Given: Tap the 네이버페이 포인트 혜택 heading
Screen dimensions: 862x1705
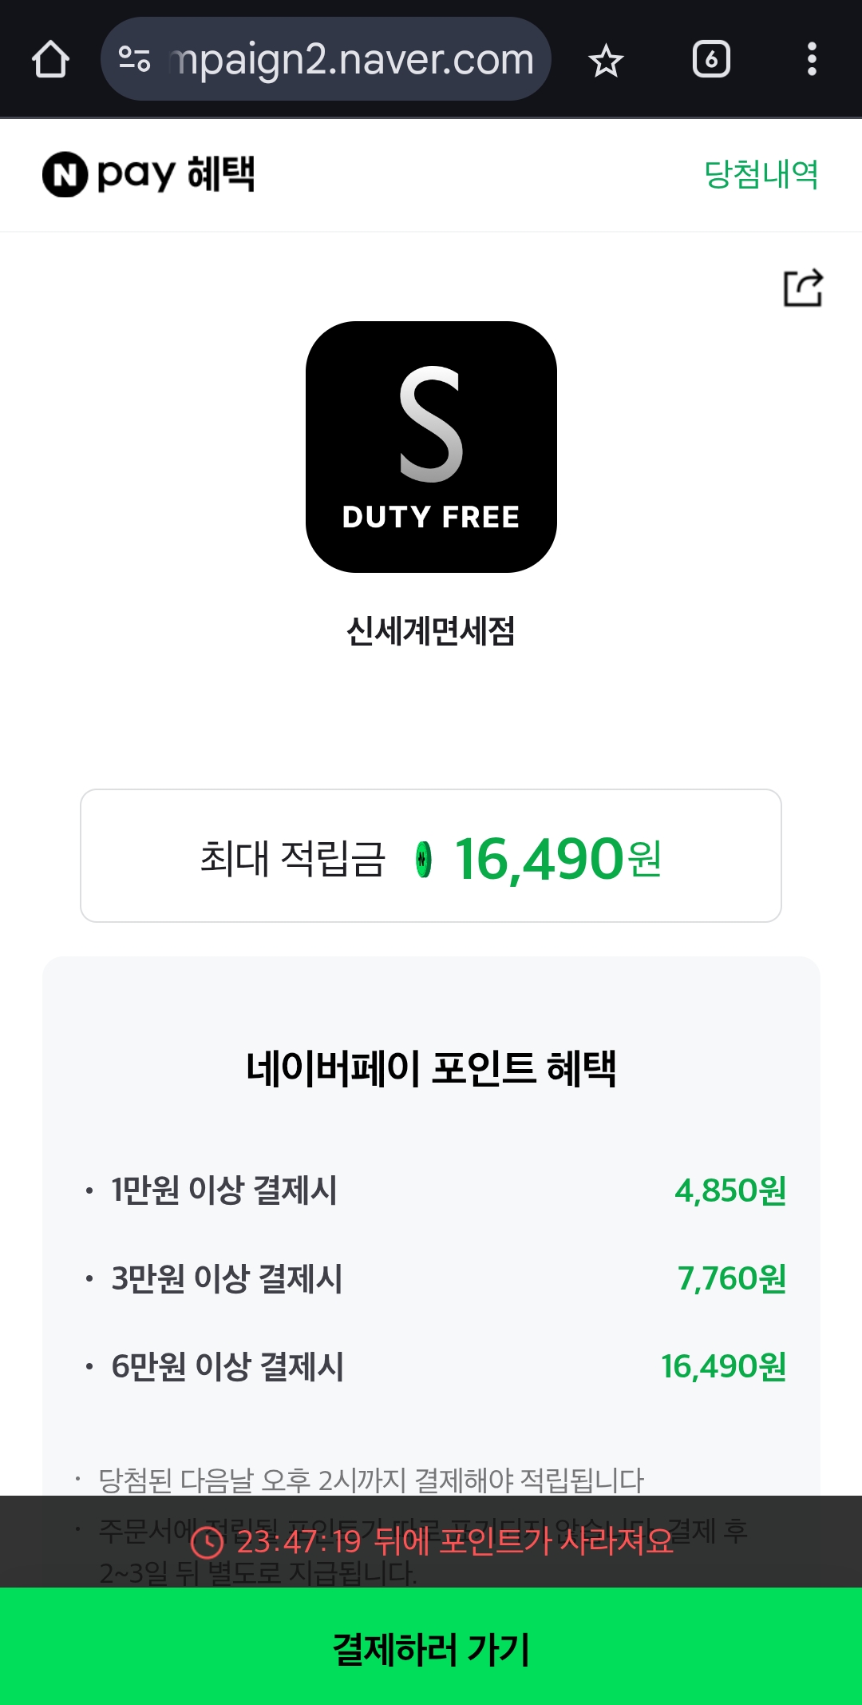Looking at the screenshot, I should 431,1068.
